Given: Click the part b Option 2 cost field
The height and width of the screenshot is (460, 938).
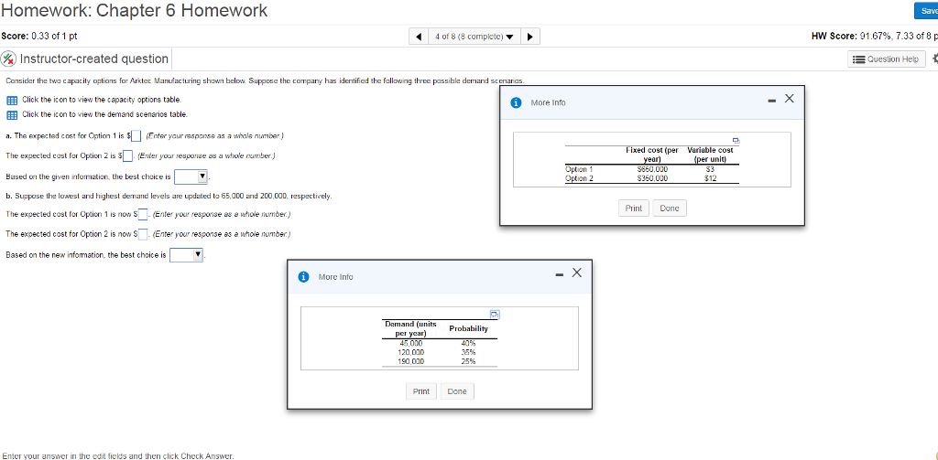Looking at the screenshot, I should [x=143, y=234].
